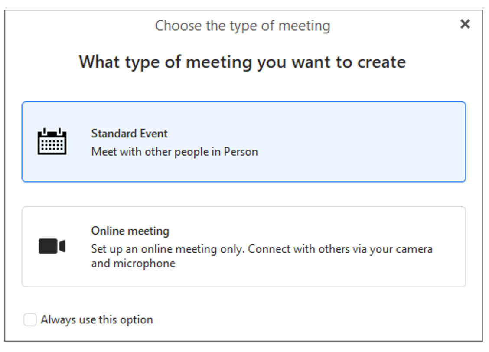Tick the box to remember this meeting choice

coord(30,319)
